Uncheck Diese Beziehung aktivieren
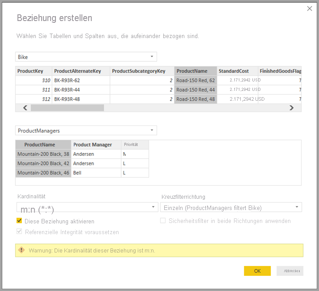This screenshot has height=291, width=319. [19, 221]
